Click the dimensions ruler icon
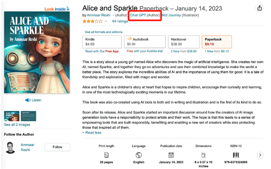271x169 pixels. [x=203, y=155]
